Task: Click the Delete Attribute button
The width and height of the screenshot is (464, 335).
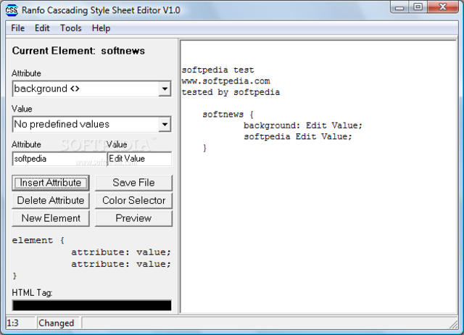Action: 51,200
